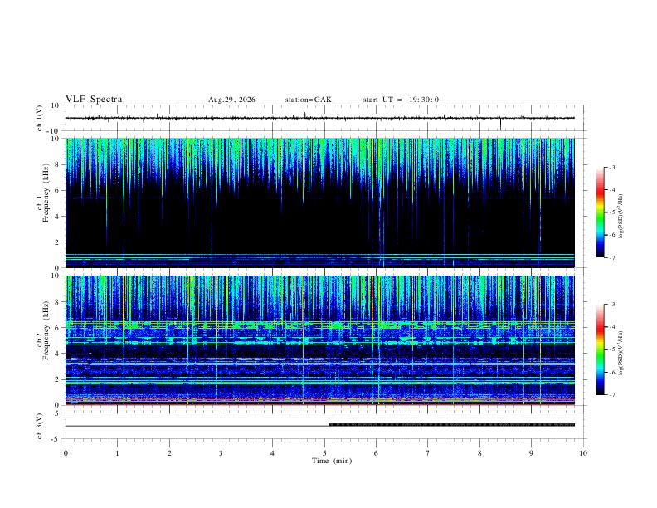Image resolution: width=657 pixels, height=508 pixels.
Task: Click the 10 minute tick on time axis
Action: coord(583,453)
